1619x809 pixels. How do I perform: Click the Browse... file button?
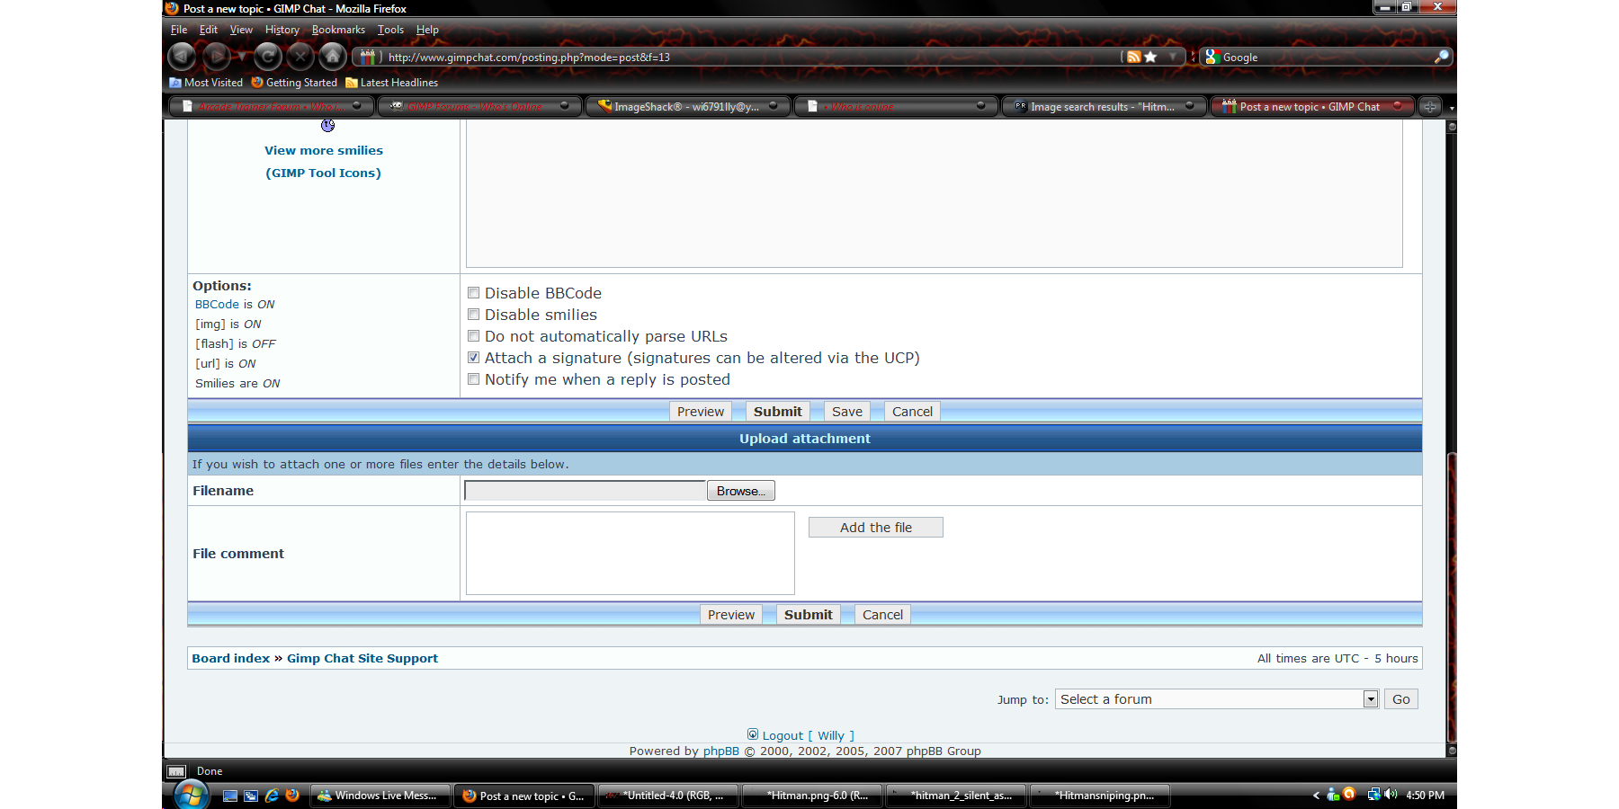(741, 491)
